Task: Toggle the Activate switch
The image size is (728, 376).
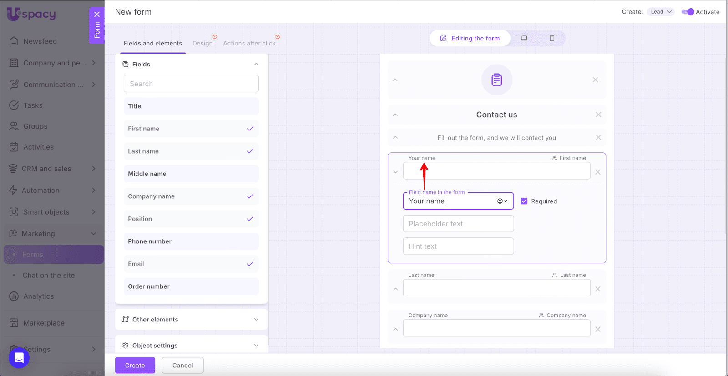Action: point(688,12)
